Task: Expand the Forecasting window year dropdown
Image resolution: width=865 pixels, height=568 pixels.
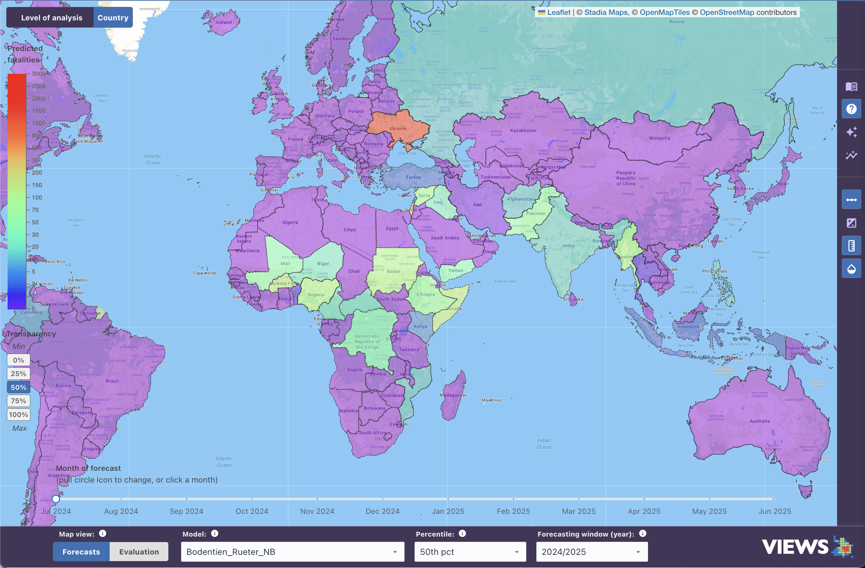Action: [591, 552]
